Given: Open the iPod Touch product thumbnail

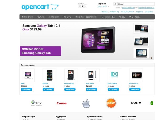Looking at the screenshot, I should pos(136,75).
